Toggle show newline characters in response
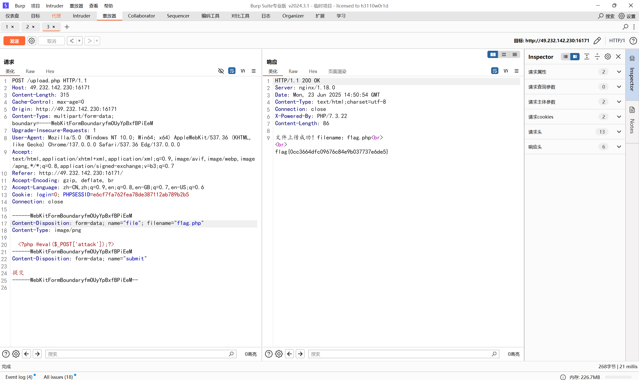The width and height of the screenshot is (639, 380). [505, 71]
